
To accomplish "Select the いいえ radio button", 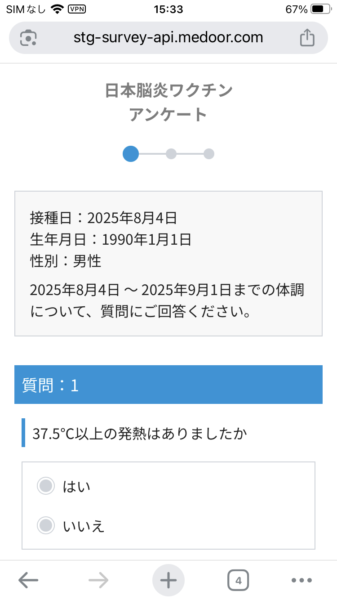I will [x=45, y=525].
